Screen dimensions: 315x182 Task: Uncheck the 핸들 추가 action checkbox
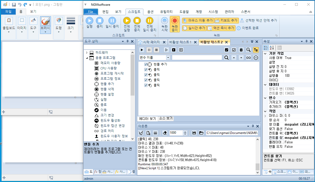146,64
